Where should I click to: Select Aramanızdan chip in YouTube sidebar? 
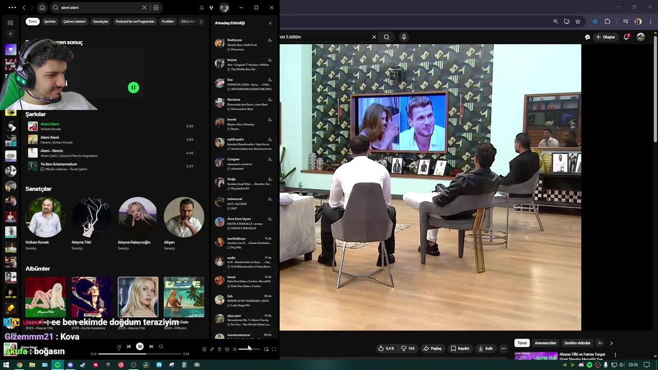(x=545, y=343)
